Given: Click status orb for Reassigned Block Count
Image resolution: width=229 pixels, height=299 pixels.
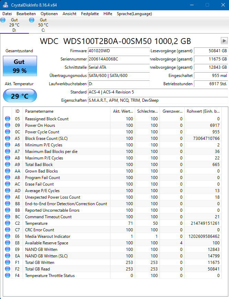Looking at the screenshot, I should [x=8, y=119].
